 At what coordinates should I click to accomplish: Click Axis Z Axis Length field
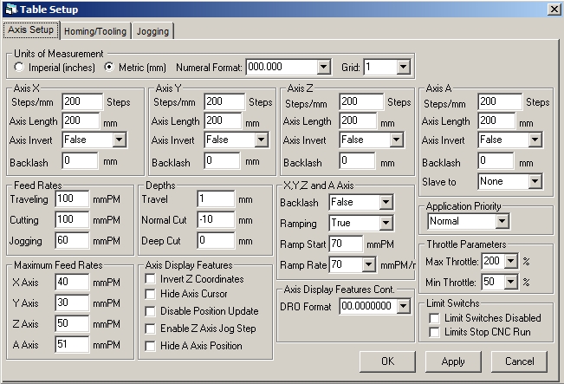[358, 120]
